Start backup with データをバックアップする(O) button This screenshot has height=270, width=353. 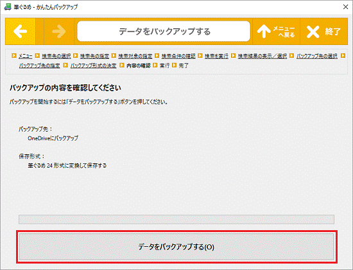tap(176, 247)
